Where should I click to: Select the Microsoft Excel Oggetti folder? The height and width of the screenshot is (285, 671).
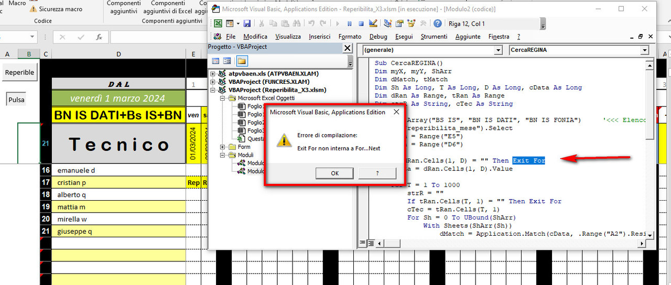click(x=267, y=98)
